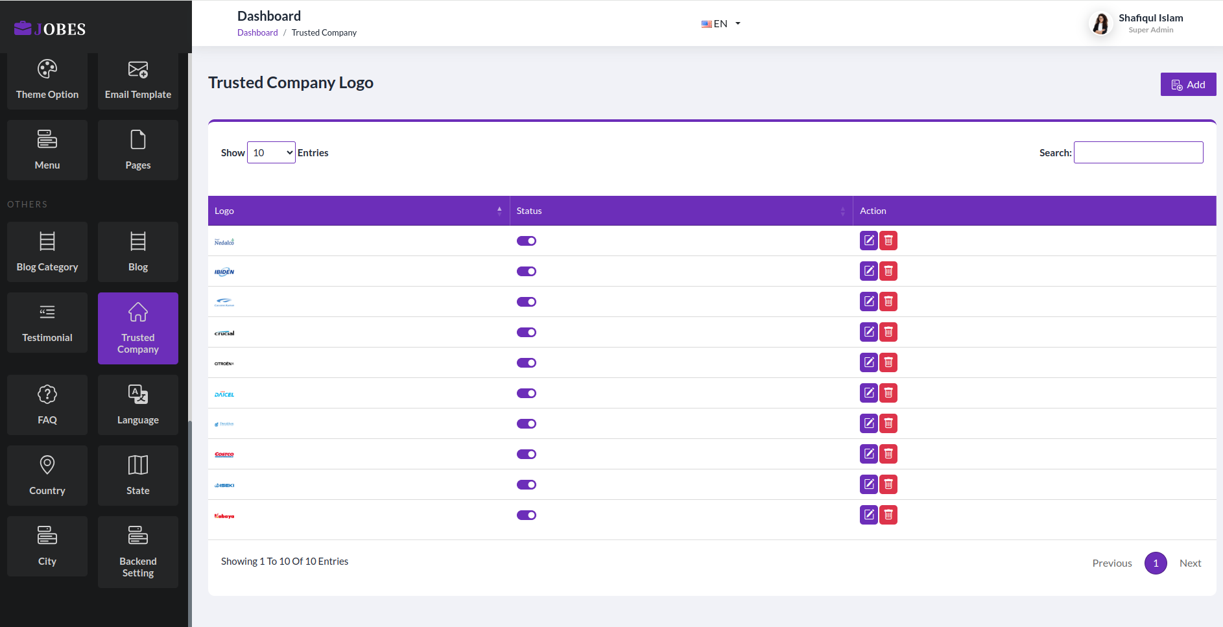Open Blog Category tile
The width and height of the screenshot is (1223, 627).
point(47,252)
